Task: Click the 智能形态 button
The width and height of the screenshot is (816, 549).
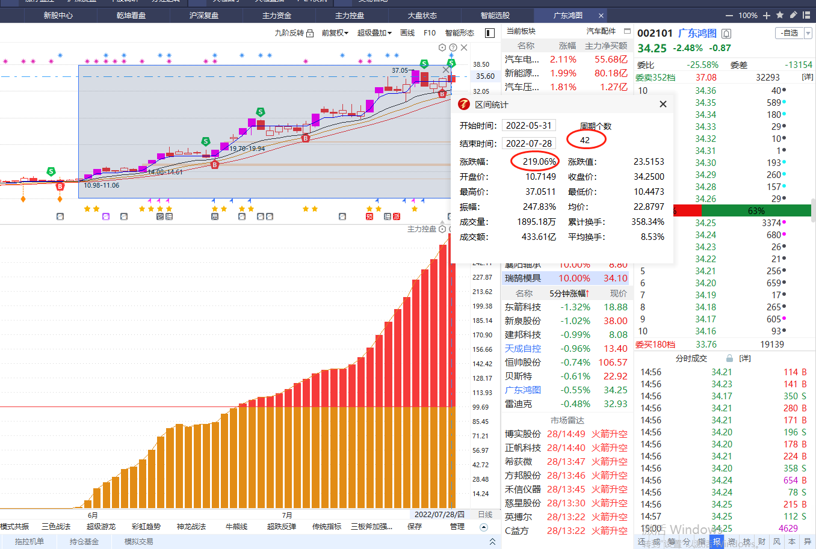Action: pyautogui.click(x=460, y=33)
